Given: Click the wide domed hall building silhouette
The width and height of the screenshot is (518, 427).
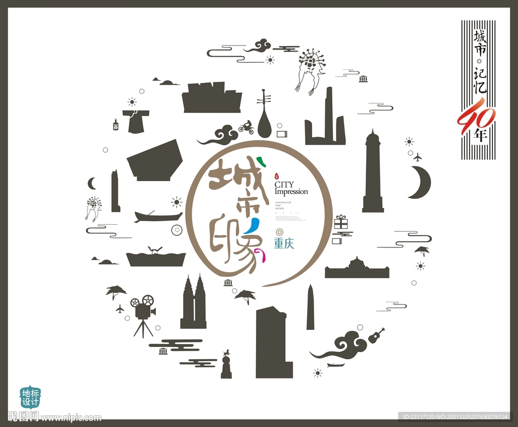Looking at the screenshot, I should point(357,269).
